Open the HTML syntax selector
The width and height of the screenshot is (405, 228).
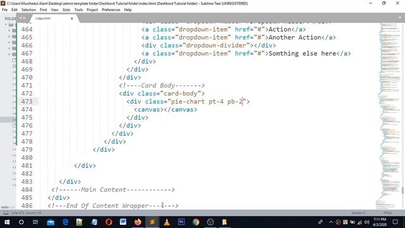click(387, 213)
